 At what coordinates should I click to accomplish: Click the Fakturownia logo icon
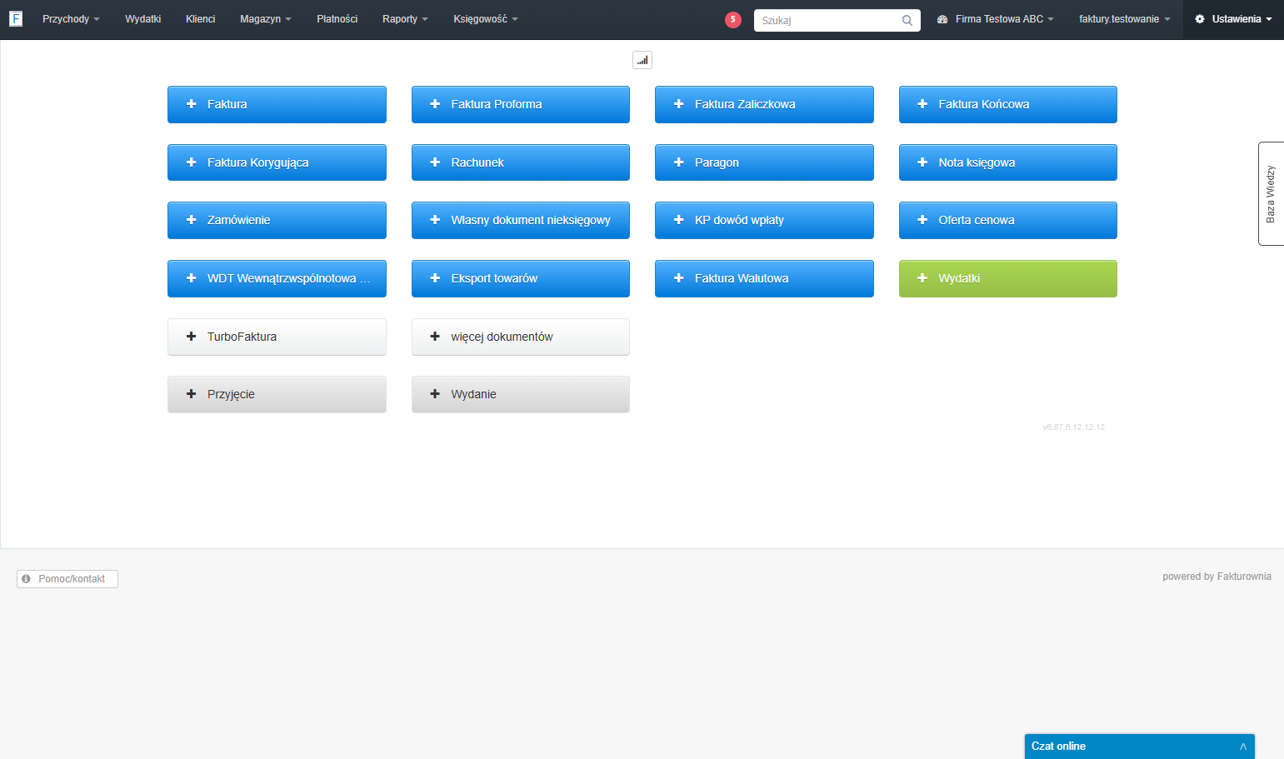(x=16, y=18)
